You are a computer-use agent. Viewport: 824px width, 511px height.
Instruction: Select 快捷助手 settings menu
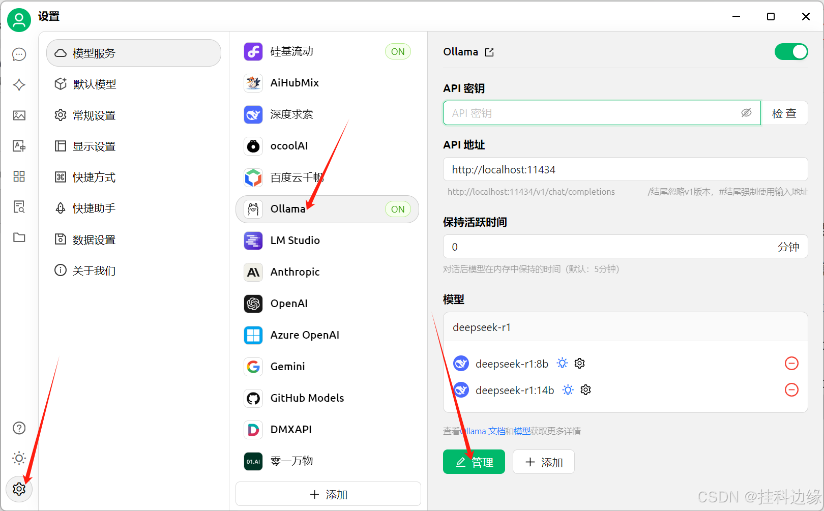click(134, 208)
